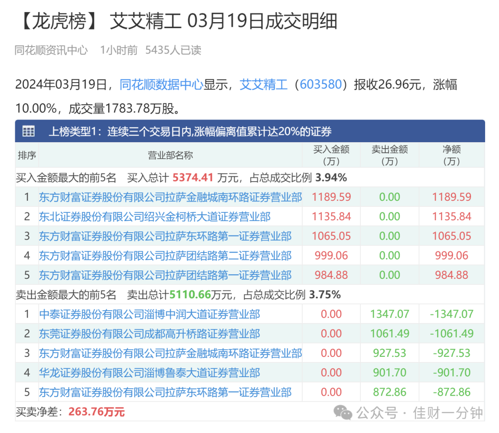The height and width of the screenshot is (433, 499).
Task: Click net amount 1065.05 in 净额 column
Action: click(x=451, y=236)
